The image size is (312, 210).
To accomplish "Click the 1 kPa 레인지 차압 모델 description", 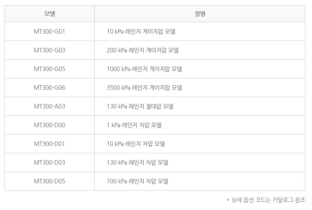I will coord(134,125).
